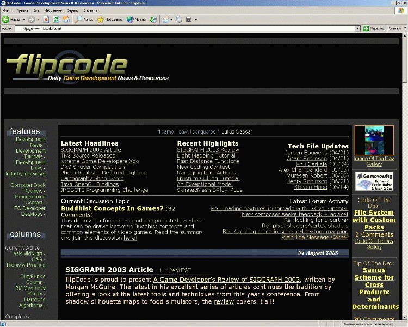The width and height of the screenshot is (408, 327).
Task: Print the page with printer icon
Action: coord(178,19)
